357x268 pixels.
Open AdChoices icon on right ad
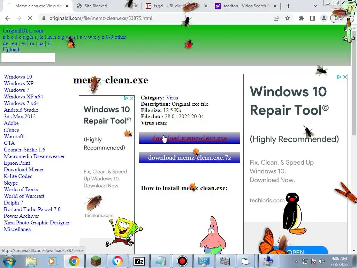point(339,77)
